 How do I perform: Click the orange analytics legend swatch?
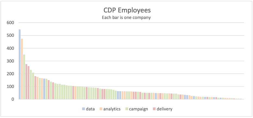101,109
